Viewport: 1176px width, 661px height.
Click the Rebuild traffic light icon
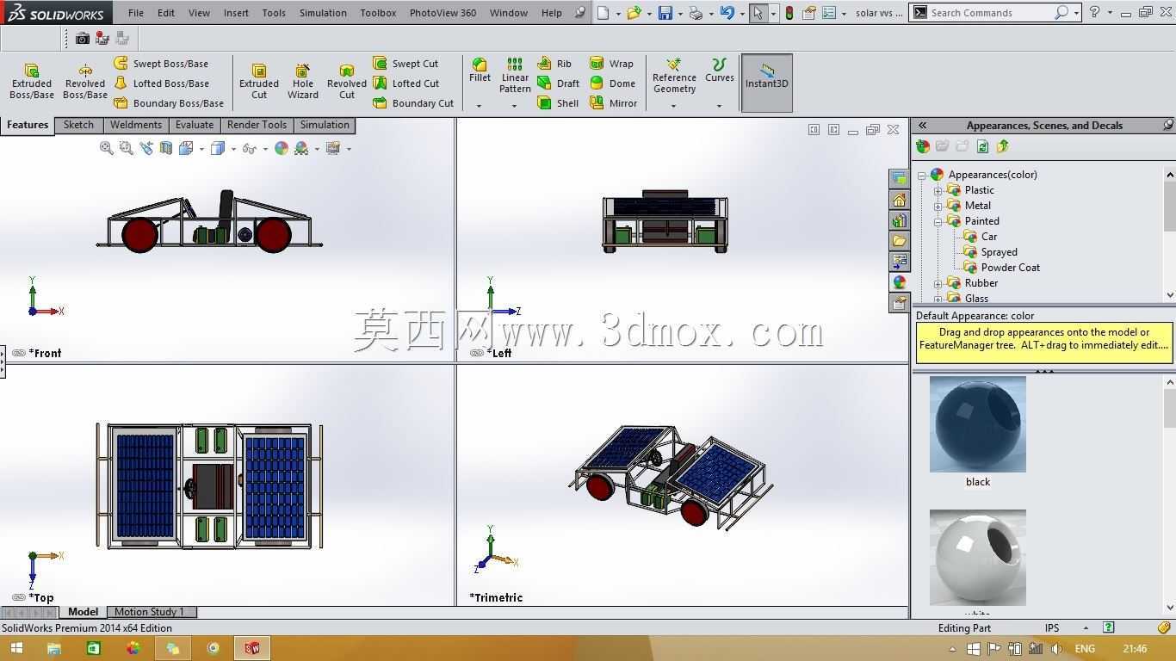[789, 13]
